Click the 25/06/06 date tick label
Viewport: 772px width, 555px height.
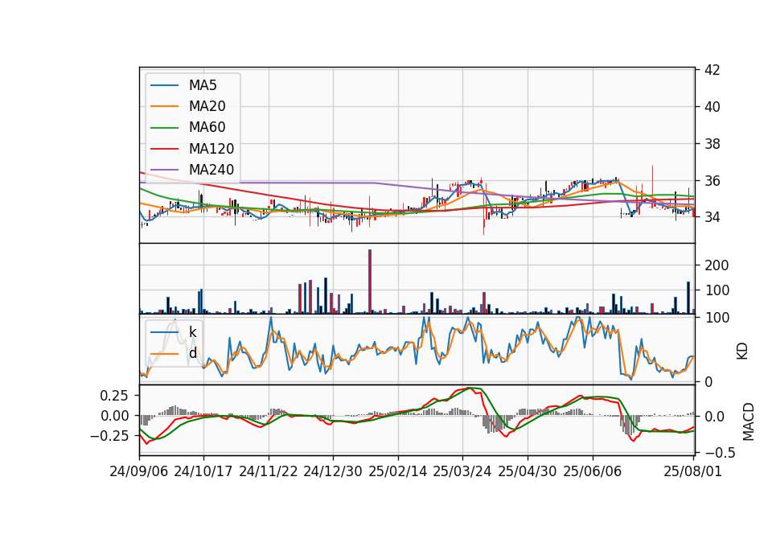(x=593, y=471)
